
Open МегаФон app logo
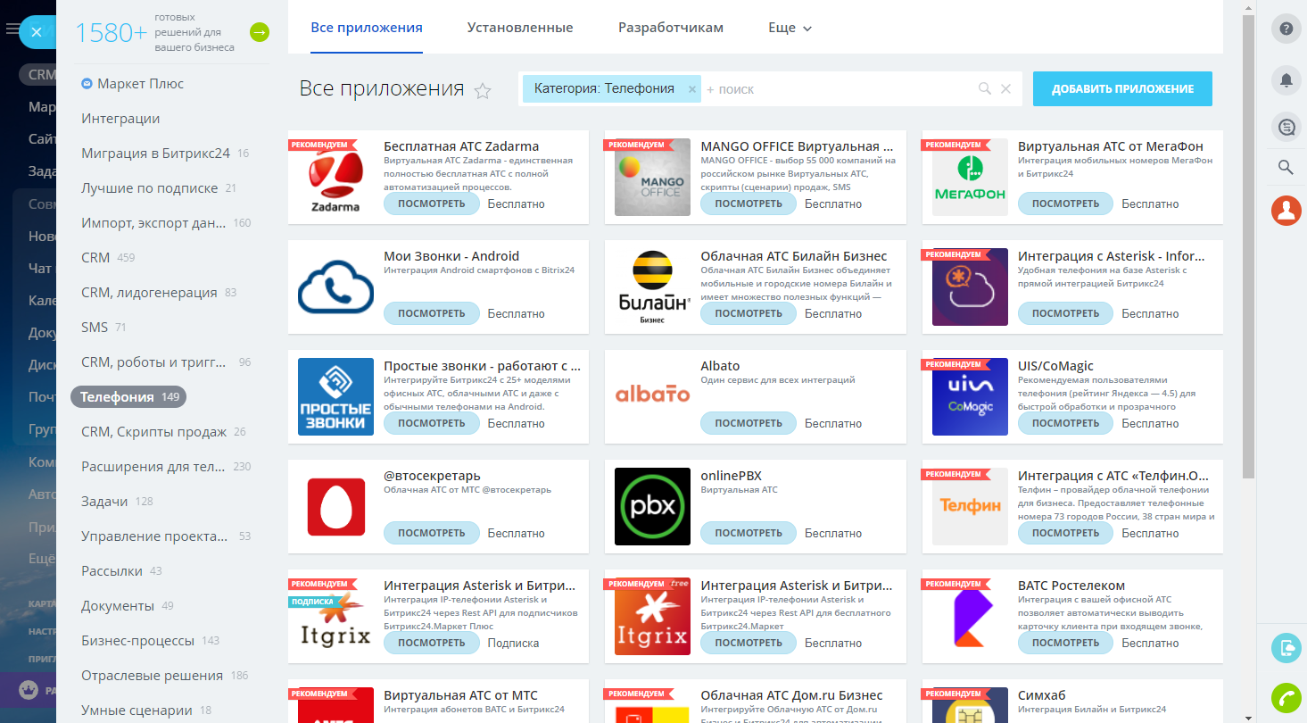coord(970,178)
